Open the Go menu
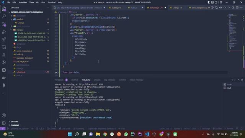Screen dimensions: 245x138 point(38,2)
